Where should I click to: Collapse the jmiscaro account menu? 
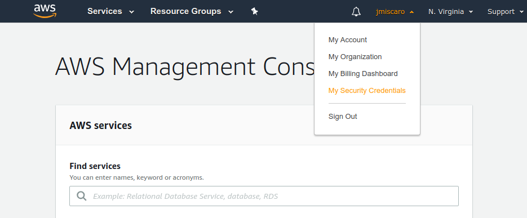click(x=395, y=12)
